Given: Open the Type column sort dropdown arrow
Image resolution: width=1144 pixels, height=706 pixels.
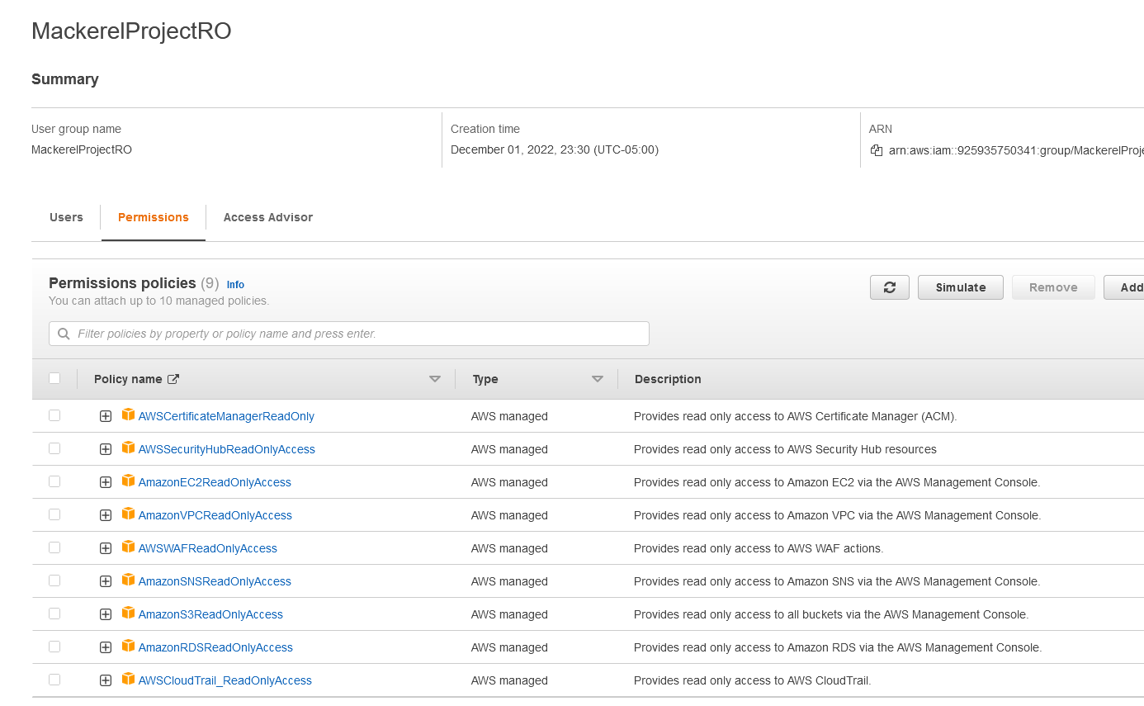Looking at the screenshot, I should pyautogui.click(x=598, y=379).
